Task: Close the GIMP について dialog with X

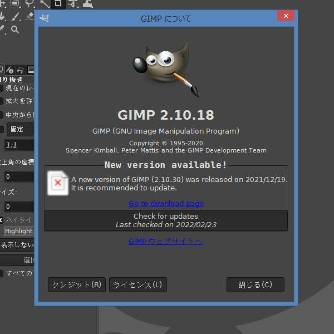Action: point(286,16)
